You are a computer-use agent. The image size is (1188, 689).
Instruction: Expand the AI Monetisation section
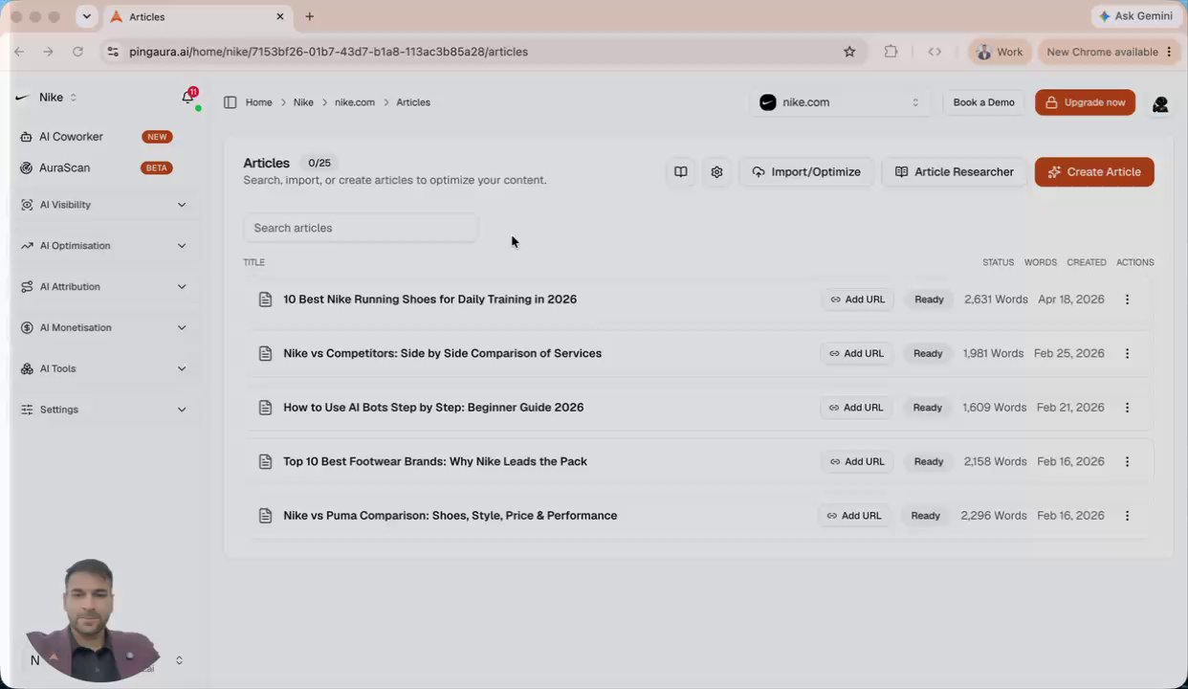tap(103, 327)
